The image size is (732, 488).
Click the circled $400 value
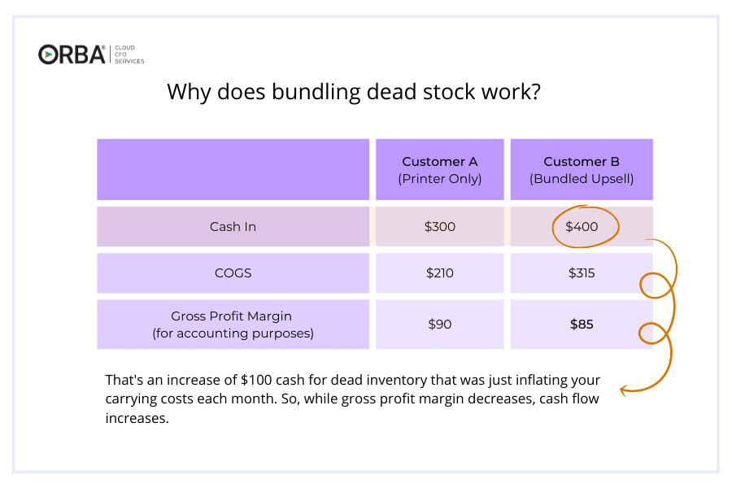tap(582, 226)
